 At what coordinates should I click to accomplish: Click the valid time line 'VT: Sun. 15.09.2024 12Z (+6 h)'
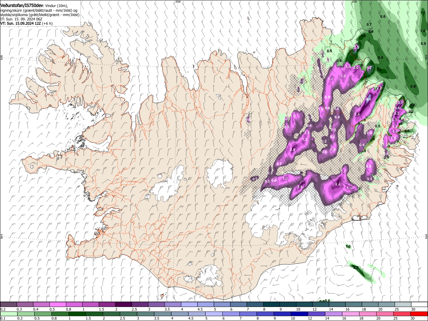click(x=26, y=24)
